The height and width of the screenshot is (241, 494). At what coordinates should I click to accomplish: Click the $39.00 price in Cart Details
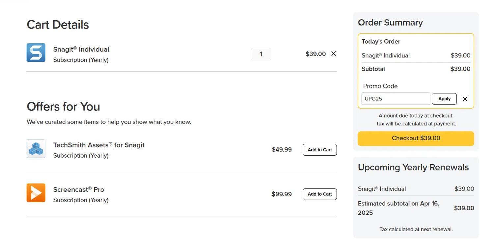(316, 54)
